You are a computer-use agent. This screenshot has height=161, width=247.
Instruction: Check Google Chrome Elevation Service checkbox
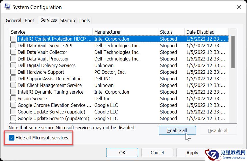(x=13, y=105)
